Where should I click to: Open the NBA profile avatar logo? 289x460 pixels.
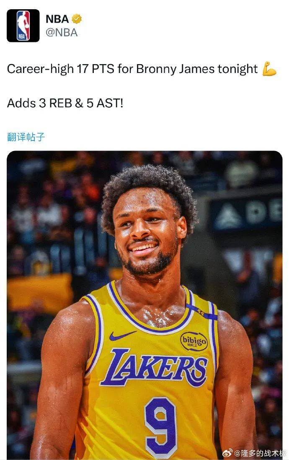[23, 26]
